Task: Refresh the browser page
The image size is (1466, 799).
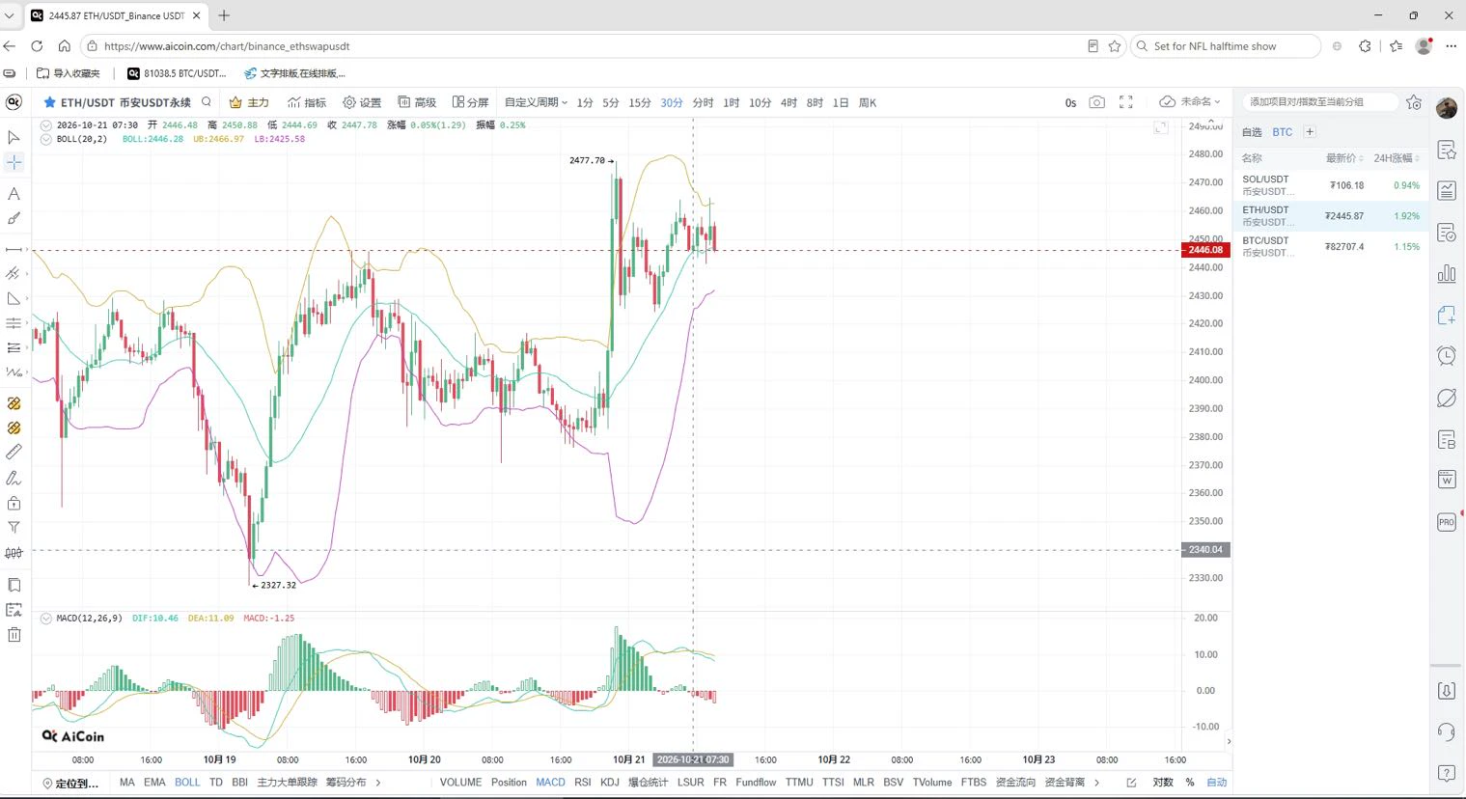Action: (x=37, y=46)
